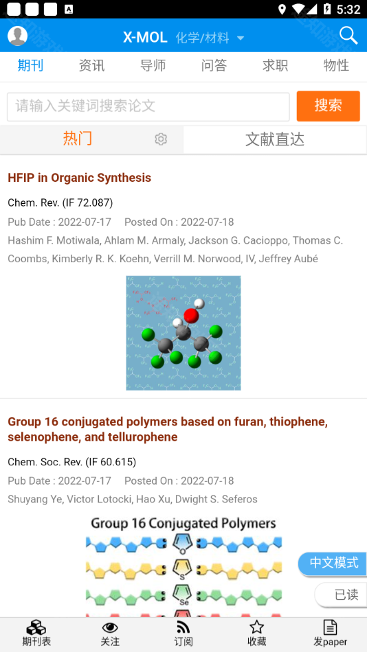The height and width of the screenshot is (652, 367).
Task: Select the 热门 tab
Action: 78,139
